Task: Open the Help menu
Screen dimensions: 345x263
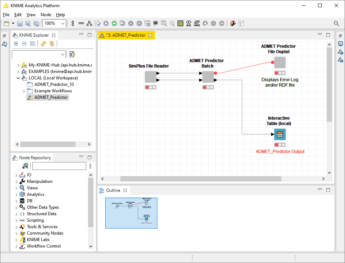Action: tap(60, 15)
